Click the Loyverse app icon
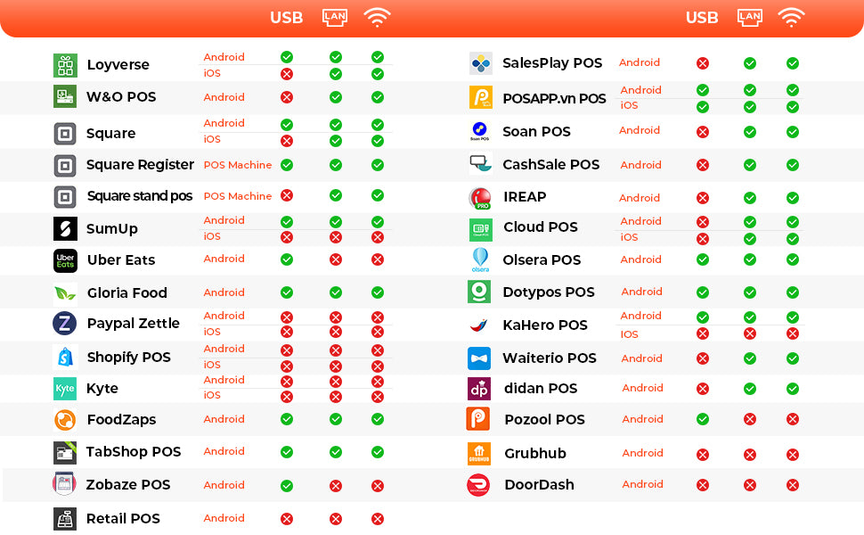864x535 pixels. (x=65, y=65)
